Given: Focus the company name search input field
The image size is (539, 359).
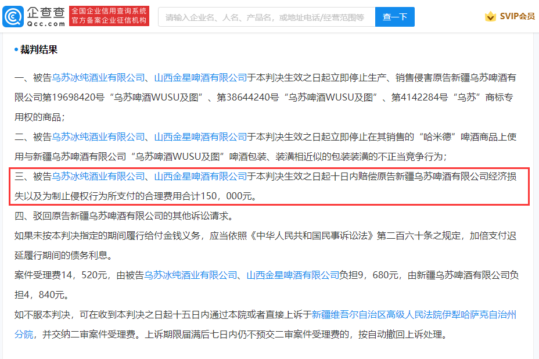Looking at the screenshot, I should tap(267, 17).
